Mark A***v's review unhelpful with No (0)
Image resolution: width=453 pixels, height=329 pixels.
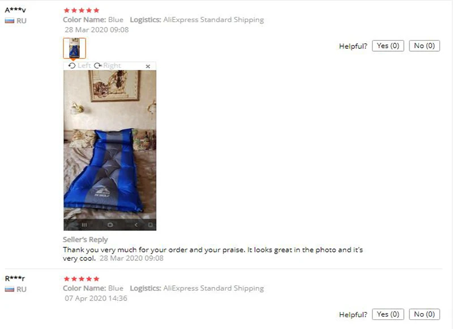(424, 46)
